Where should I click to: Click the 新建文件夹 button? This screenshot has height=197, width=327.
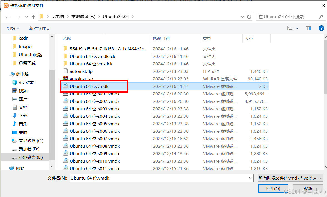click(x=39, y=28)
